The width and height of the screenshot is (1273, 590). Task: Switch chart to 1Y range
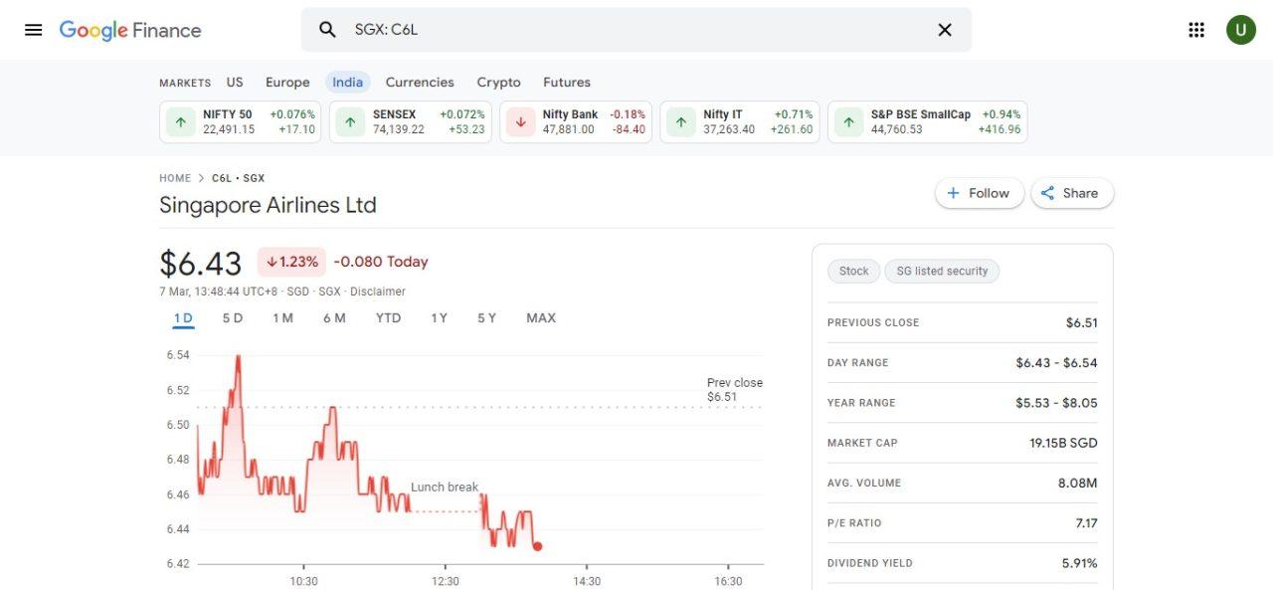click(439, 318)
